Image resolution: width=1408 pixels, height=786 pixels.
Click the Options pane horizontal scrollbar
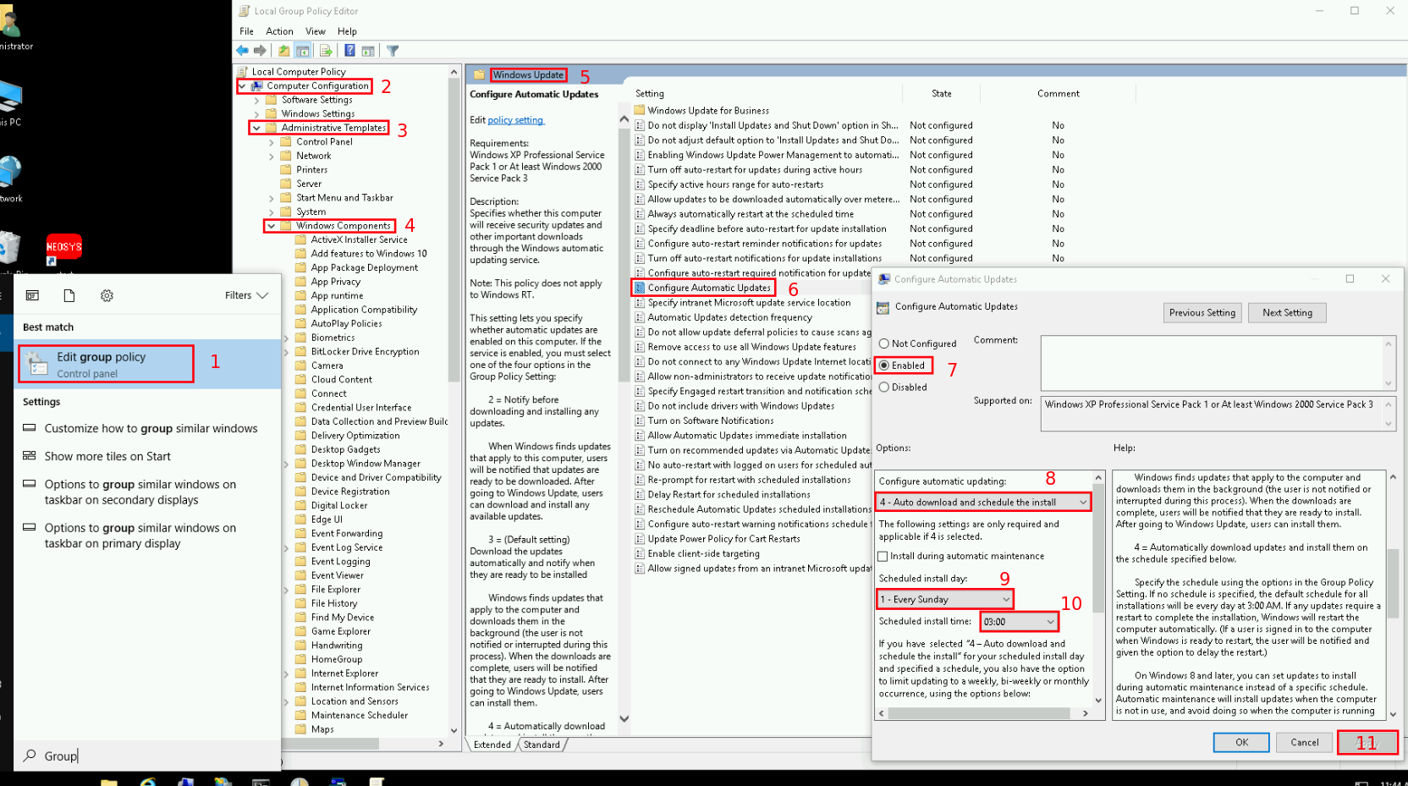pyautogui.click(x=982, y=713)
